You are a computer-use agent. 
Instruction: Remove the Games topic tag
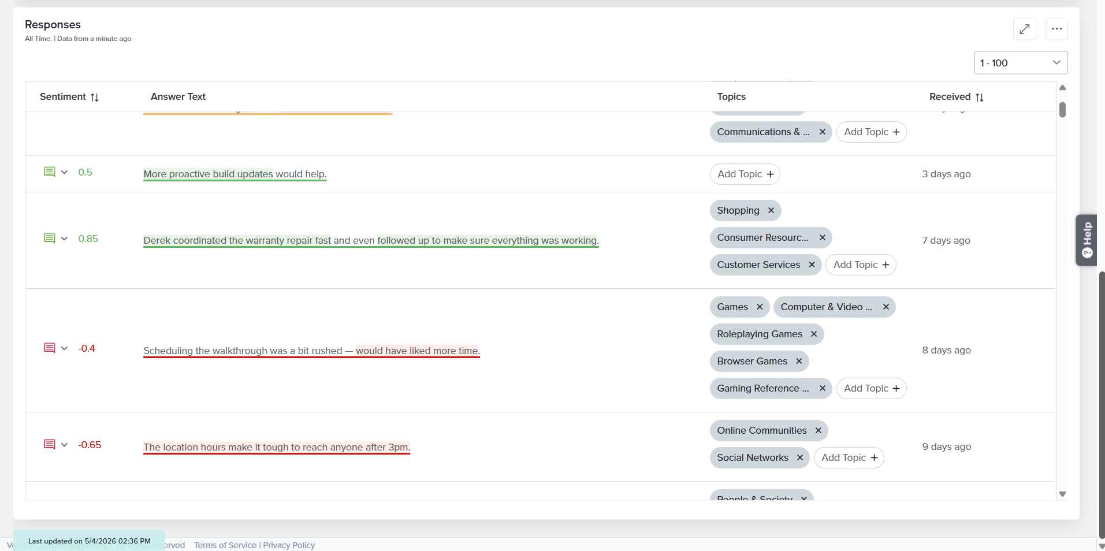click(x=760, y=307)
